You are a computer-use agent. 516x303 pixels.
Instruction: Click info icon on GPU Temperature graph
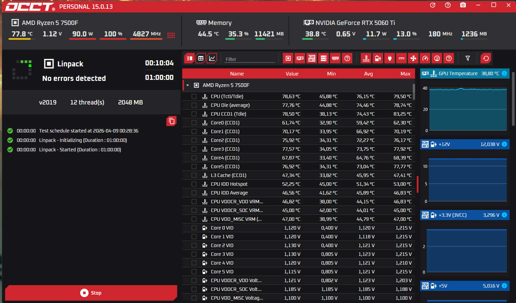click(x=504, y=73)
